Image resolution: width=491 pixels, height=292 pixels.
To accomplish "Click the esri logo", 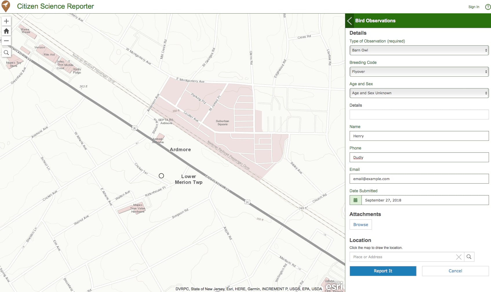I will coord(334,286).
